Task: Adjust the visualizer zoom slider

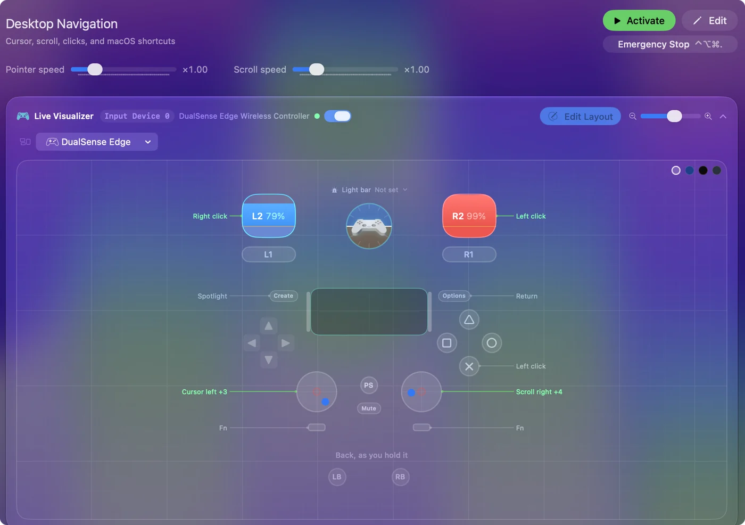Action: 670,116
